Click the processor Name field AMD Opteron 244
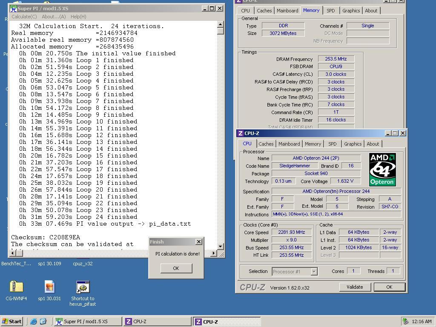 click(316, 158)
